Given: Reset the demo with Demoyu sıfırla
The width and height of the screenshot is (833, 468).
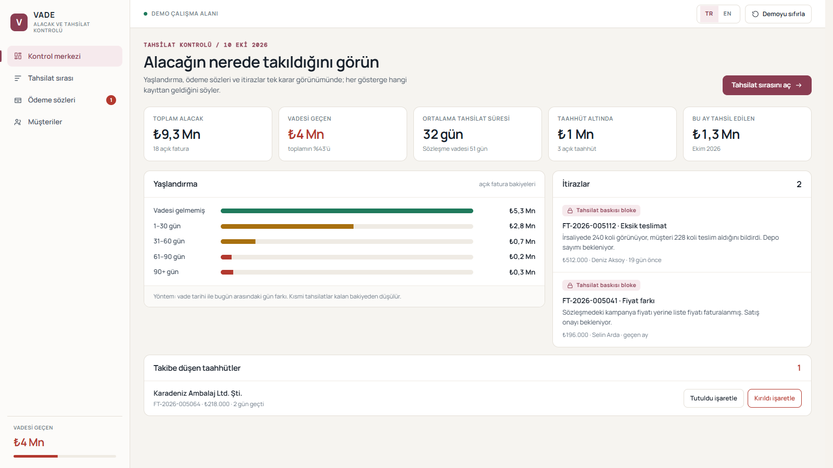Looking at the screenshot, I should [x=778, y=14].
